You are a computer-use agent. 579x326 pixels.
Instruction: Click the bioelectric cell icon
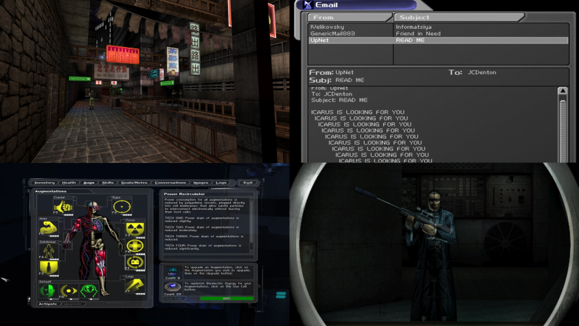[172, 287]
